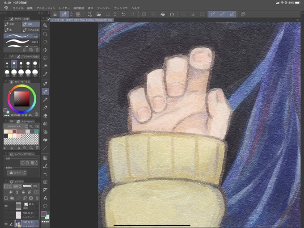
Task: Select the Eyedropper tool
Action: point(45,74)
